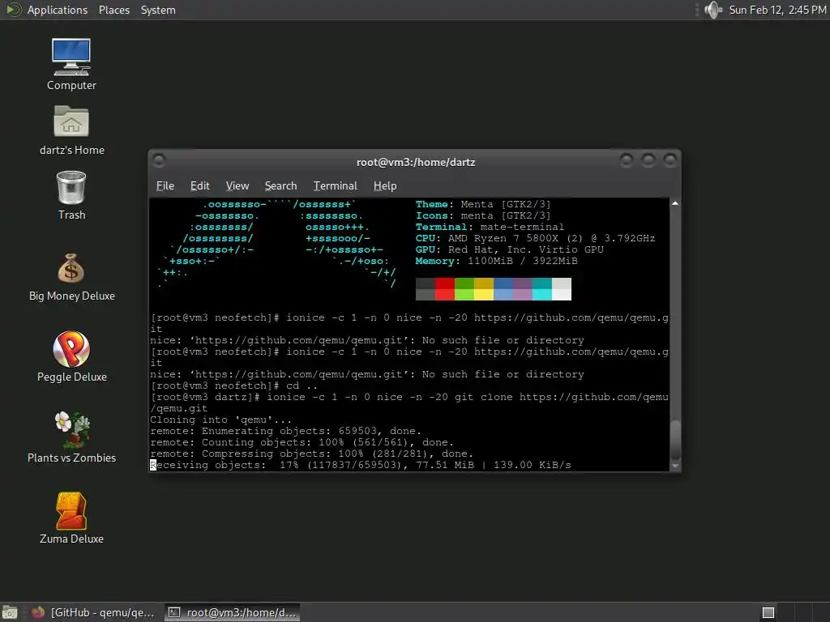Image resolution: width=830 pixels, height=622 pixels.
Task: Click the cyan color block in neofetch
Action: (x=542, y=289)
